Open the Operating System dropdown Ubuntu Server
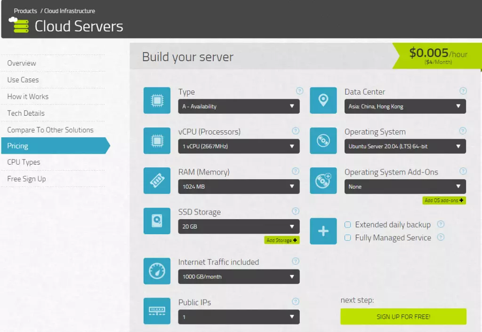482x332 pixels. tap(405, 146)
